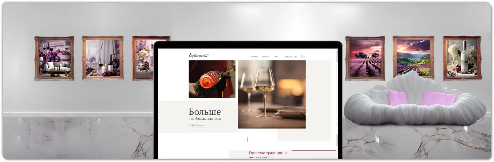Screen dimensions: 494x162
Task: Open the white wine glass hero photo
Action: [272, 94]
